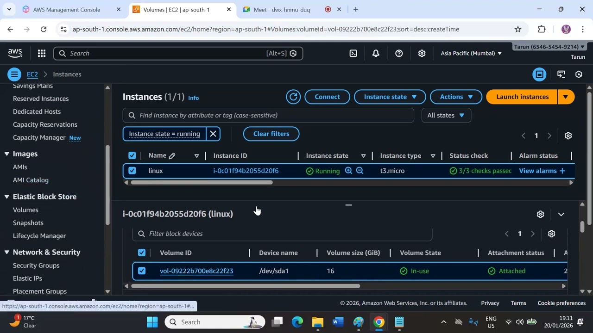Screen dimensions: 593x333
Task: Click the Launch instances button
Action: [522, 97]
